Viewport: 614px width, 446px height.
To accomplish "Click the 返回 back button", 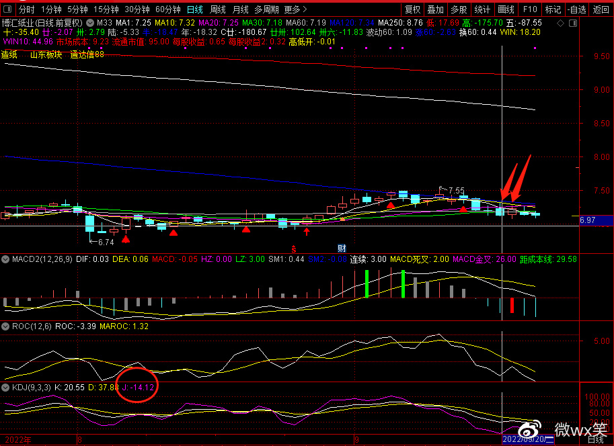I will click(601, 9).
